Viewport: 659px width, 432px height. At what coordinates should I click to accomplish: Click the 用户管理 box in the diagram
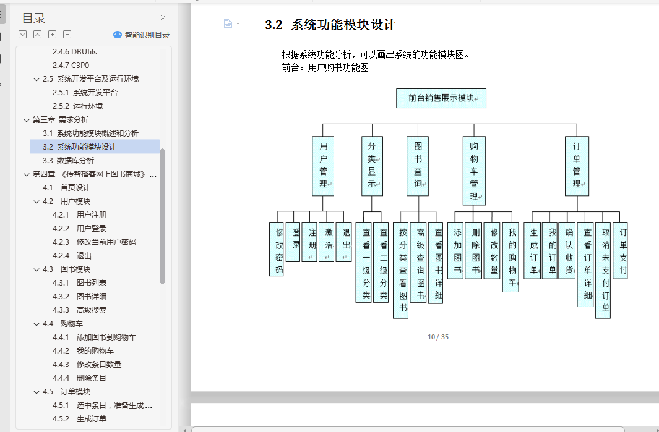pos(323,166)
